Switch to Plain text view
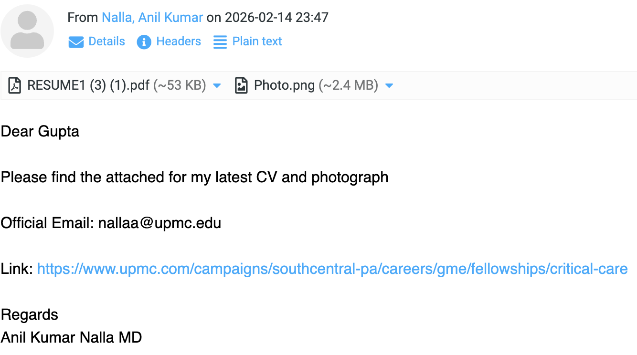Image resolution: width=637 pixels, height=355 pixels. pos(257,42)
